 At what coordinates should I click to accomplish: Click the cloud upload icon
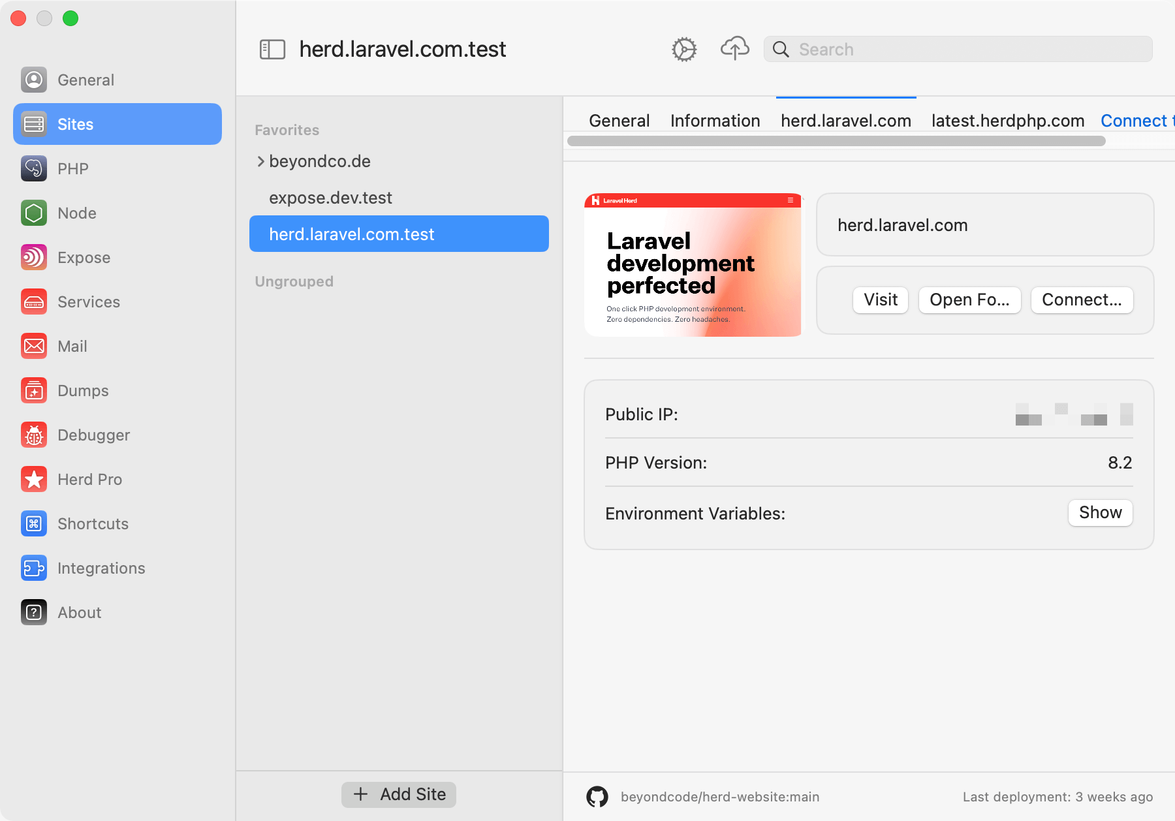[x=735, y=48]
